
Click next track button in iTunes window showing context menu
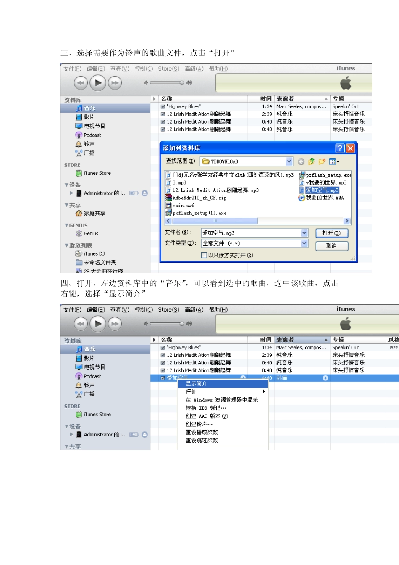coord(115,324)
